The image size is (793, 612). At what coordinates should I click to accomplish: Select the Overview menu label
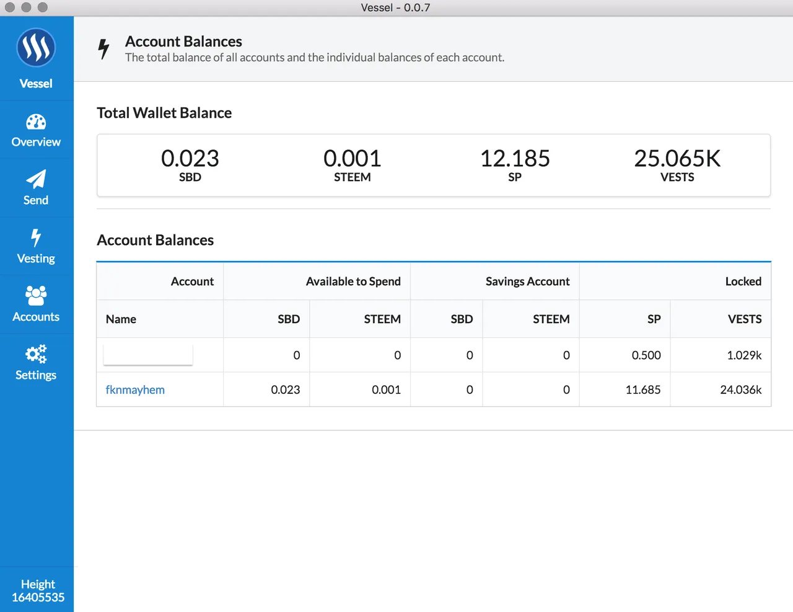pos(36,142)
